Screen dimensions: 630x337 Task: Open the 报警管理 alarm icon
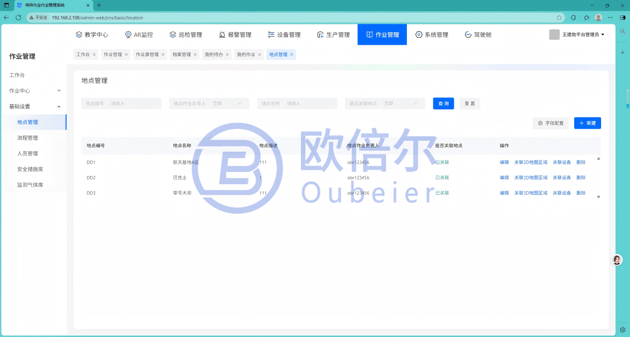point(222,35)
